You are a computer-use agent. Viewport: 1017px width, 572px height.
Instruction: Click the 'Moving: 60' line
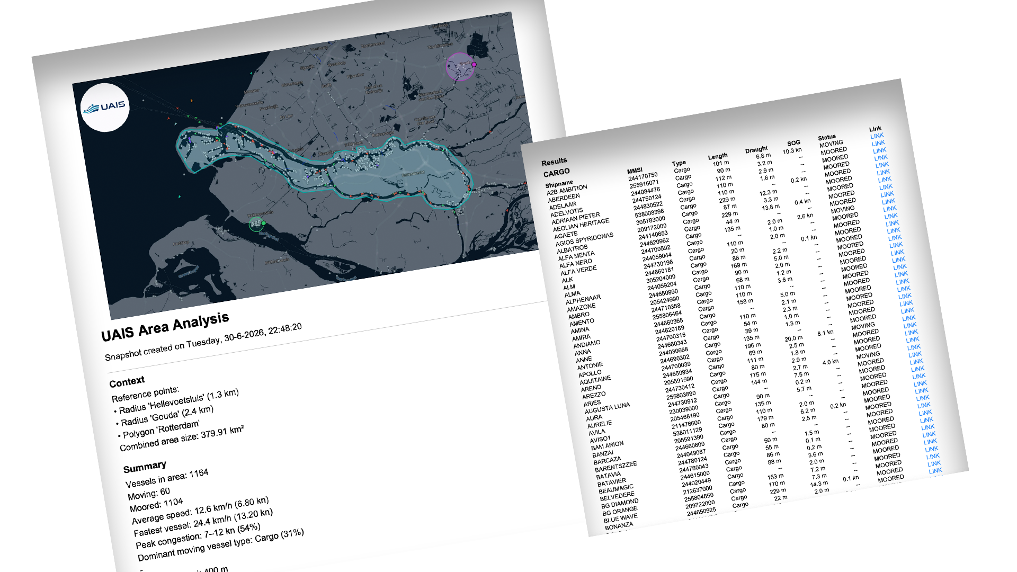(149, 494)
